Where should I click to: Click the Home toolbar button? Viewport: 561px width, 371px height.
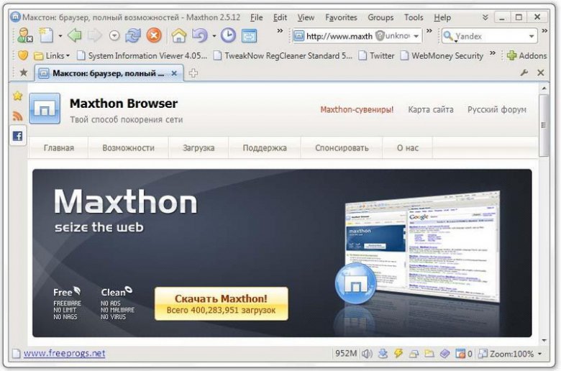click(178, 35)
